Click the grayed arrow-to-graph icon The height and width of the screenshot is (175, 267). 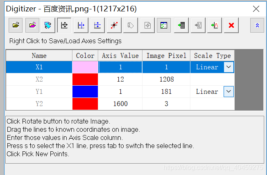click(x=198, y=25)
